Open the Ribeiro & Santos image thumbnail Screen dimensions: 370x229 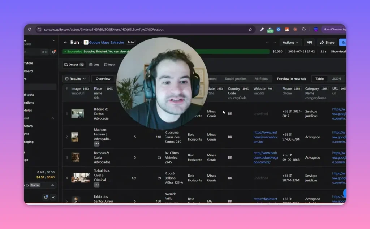[x=77, y=114]
